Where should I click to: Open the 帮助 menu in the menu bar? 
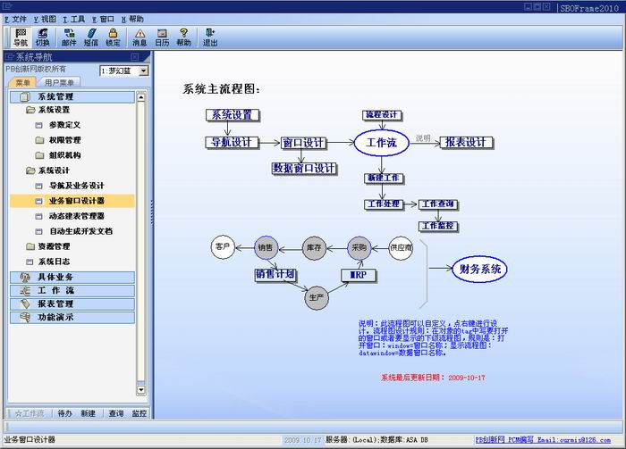(132, 19)
